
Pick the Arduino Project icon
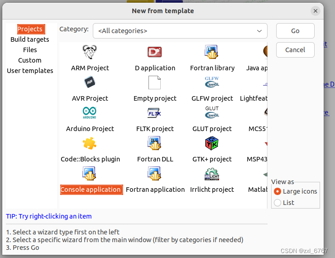tap(90, 113)
